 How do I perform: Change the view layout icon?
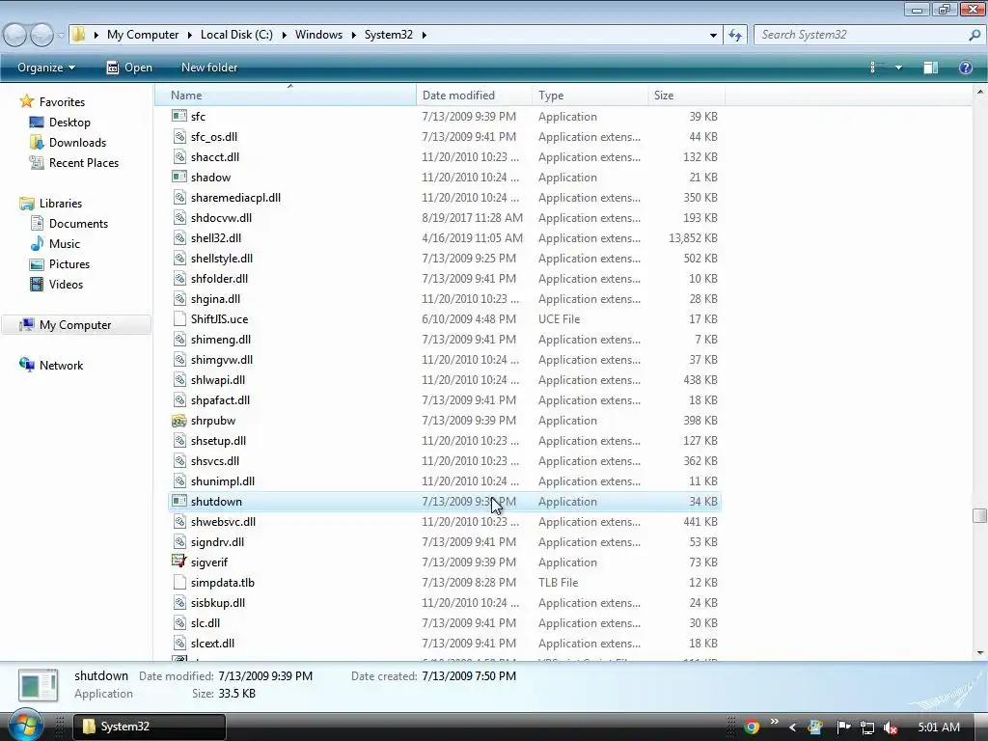pos(874,68)
